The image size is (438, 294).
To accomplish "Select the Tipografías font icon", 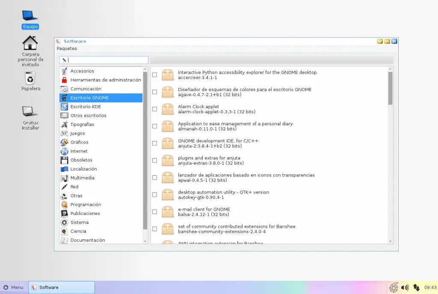I will tap(64, 124).
